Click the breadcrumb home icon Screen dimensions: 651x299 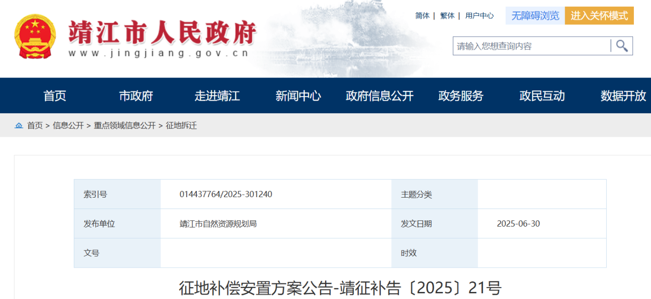click(19, 126)
